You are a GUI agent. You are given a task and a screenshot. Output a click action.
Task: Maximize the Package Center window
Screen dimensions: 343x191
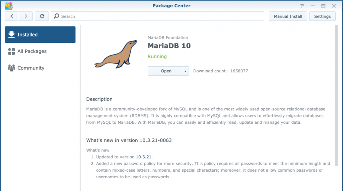pos(323,6)
